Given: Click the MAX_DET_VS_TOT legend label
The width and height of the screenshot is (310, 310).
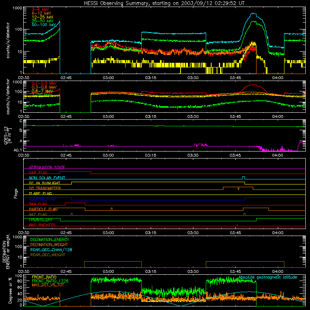Looking at the screenshot, I should (x=48, y=285).
